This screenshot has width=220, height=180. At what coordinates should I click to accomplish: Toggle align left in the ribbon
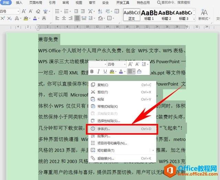coord(57,18)
